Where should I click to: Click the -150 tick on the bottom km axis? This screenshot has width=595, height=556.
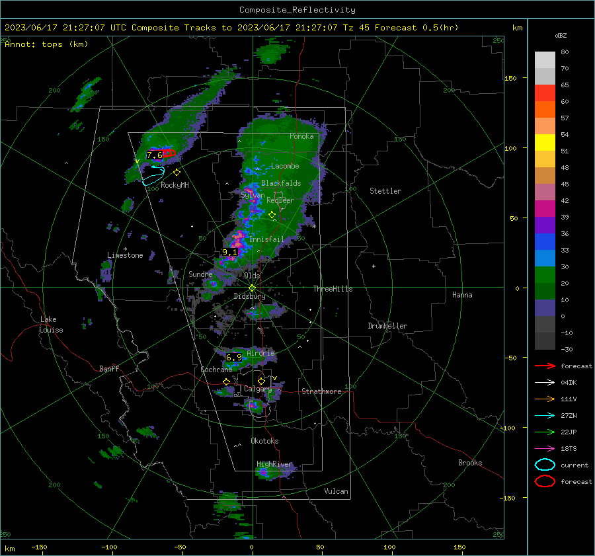point(39,547)
